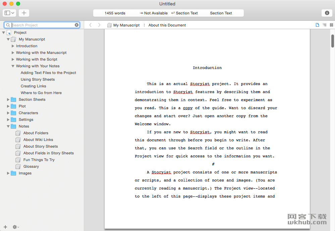Viewport: 335px width, 231px height.
Task: Click the Characters folder icon
Action: pos(13,113)
